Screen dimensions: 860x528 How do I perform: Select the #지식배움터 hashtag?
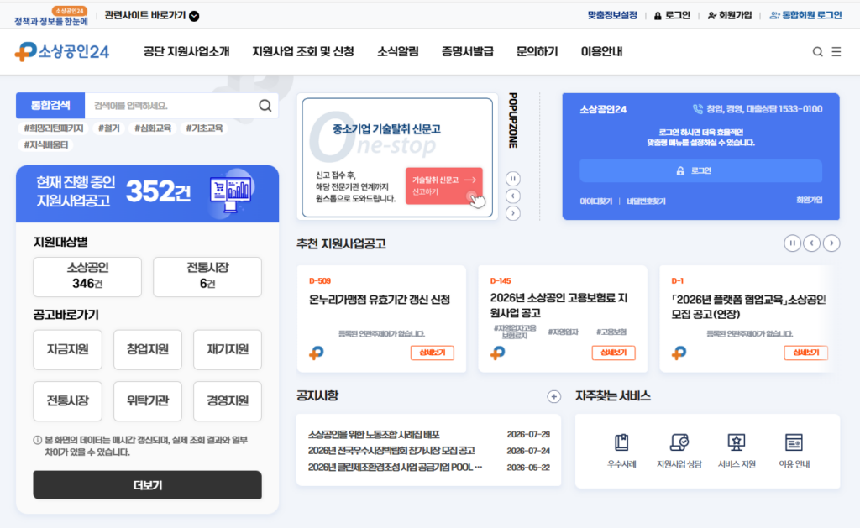46,144
